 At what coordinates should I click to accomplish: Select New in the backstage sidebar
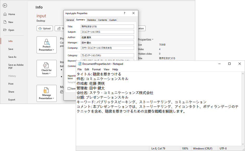pos(9,22)
